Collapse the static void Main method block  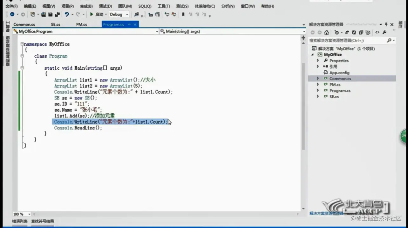pyautogui.click(x=22, y=68)
